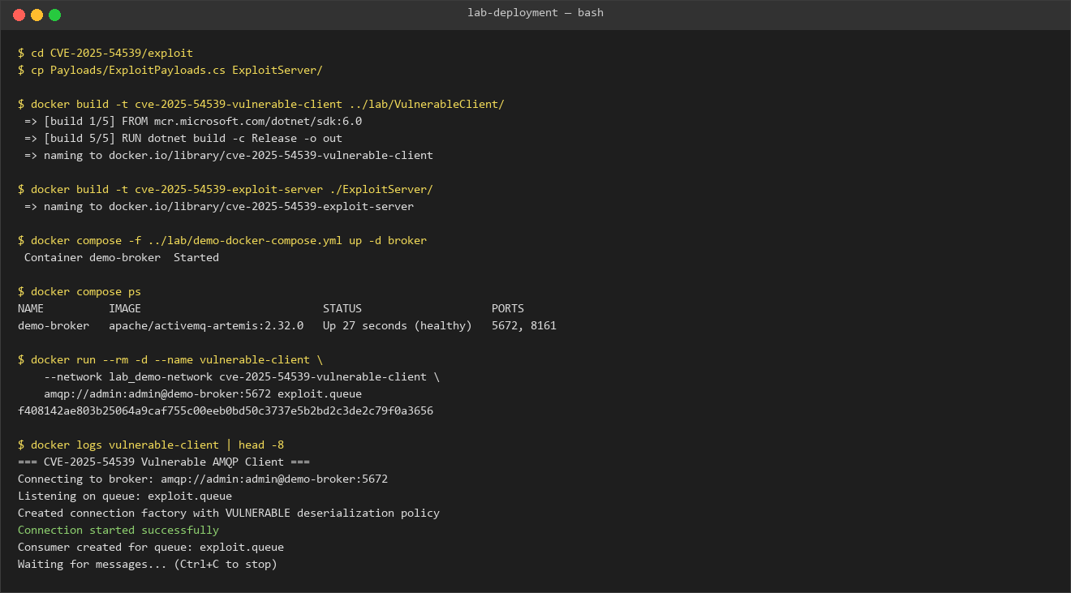Click the 'Created connection factory with VULNERABLE' line

tap(229, 513)
